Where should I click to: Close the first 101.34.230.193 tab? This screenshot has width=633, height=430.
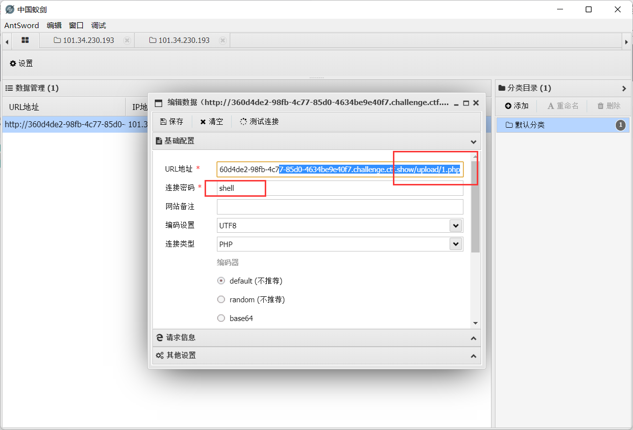[x=127, y=40]
